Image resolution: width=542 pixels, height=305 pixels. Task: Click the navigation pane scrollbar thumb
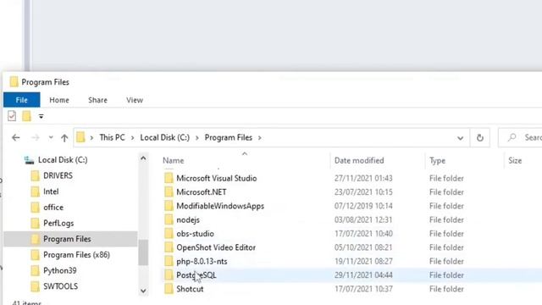[x=143, y=252]
